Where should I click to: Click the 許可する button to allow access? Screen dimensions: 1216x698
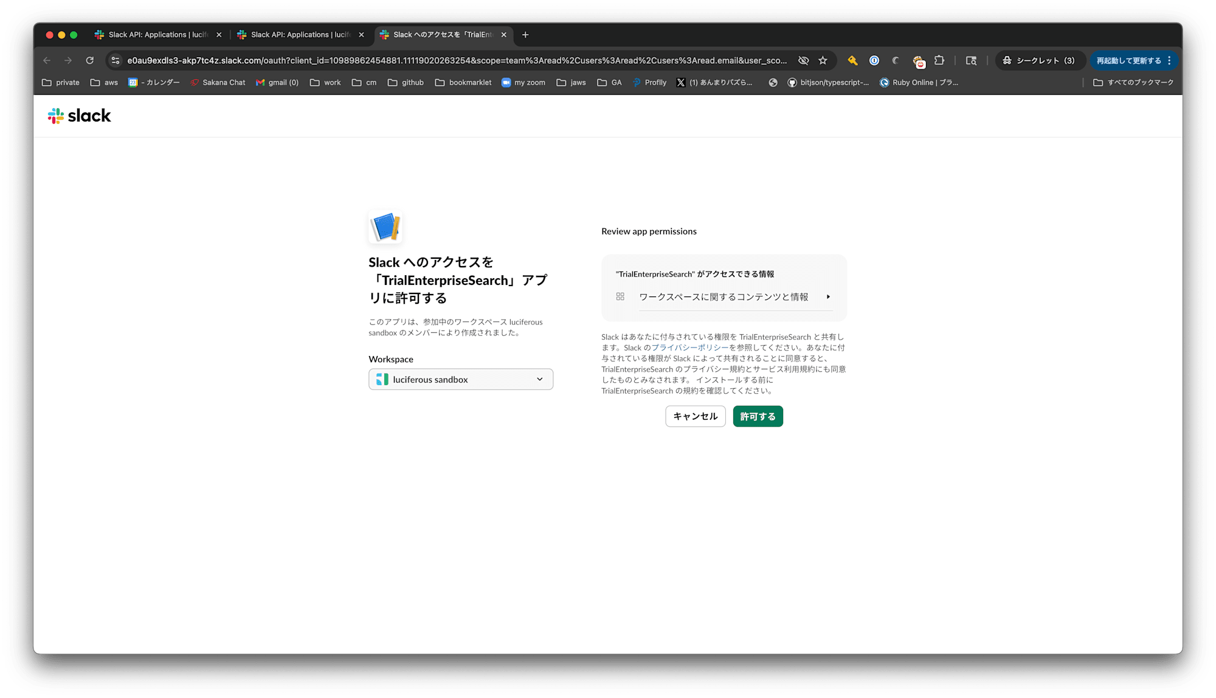tap(758, 416)
